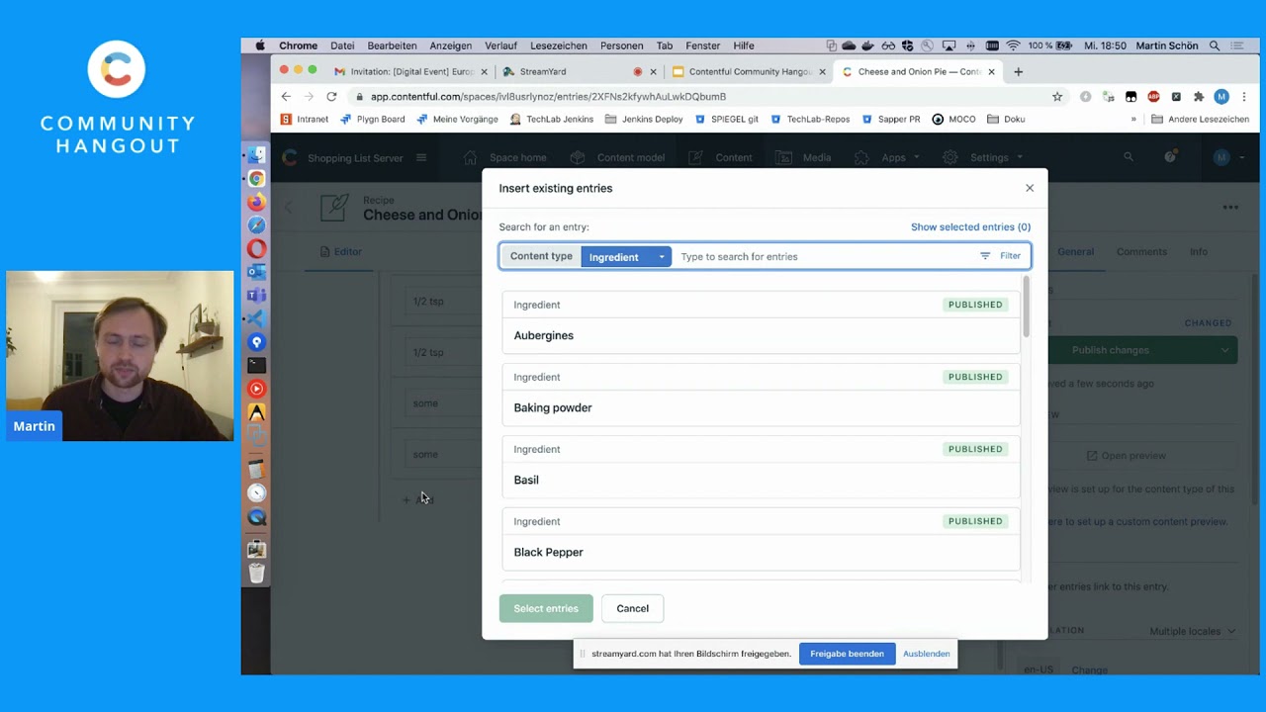Open the Terminal app in dock
The width and height of the screenshot is (1266, 712).
(256, 366)
